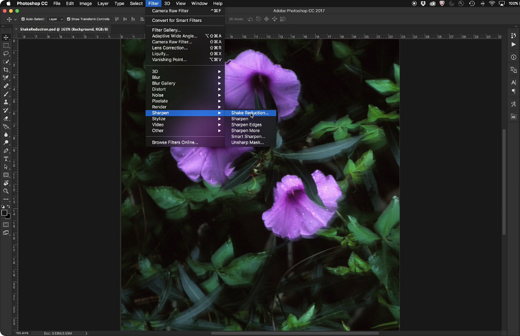Image resolution: width=520 pixels, height=336 pixels.
Task: Select the Clone Stamp tool
Action: click(x=6, y=102)
